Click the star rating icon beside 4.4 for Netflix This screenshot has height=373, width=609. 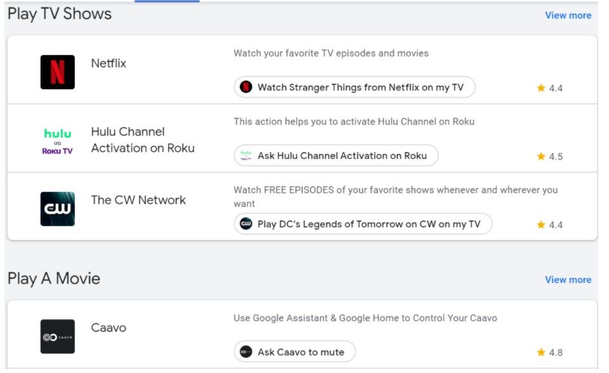(541, 88)
